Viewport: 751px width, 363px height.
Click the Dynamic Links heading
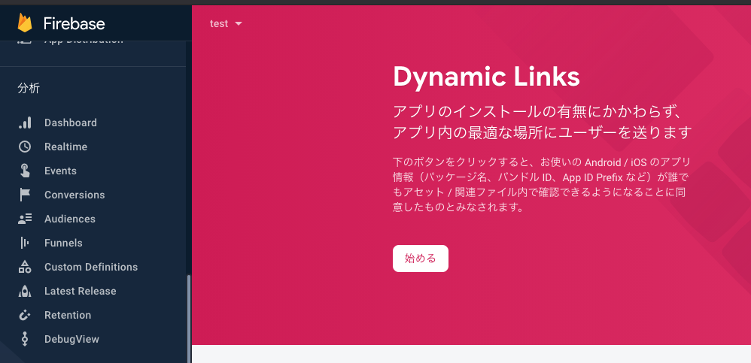tap(486, 77)
